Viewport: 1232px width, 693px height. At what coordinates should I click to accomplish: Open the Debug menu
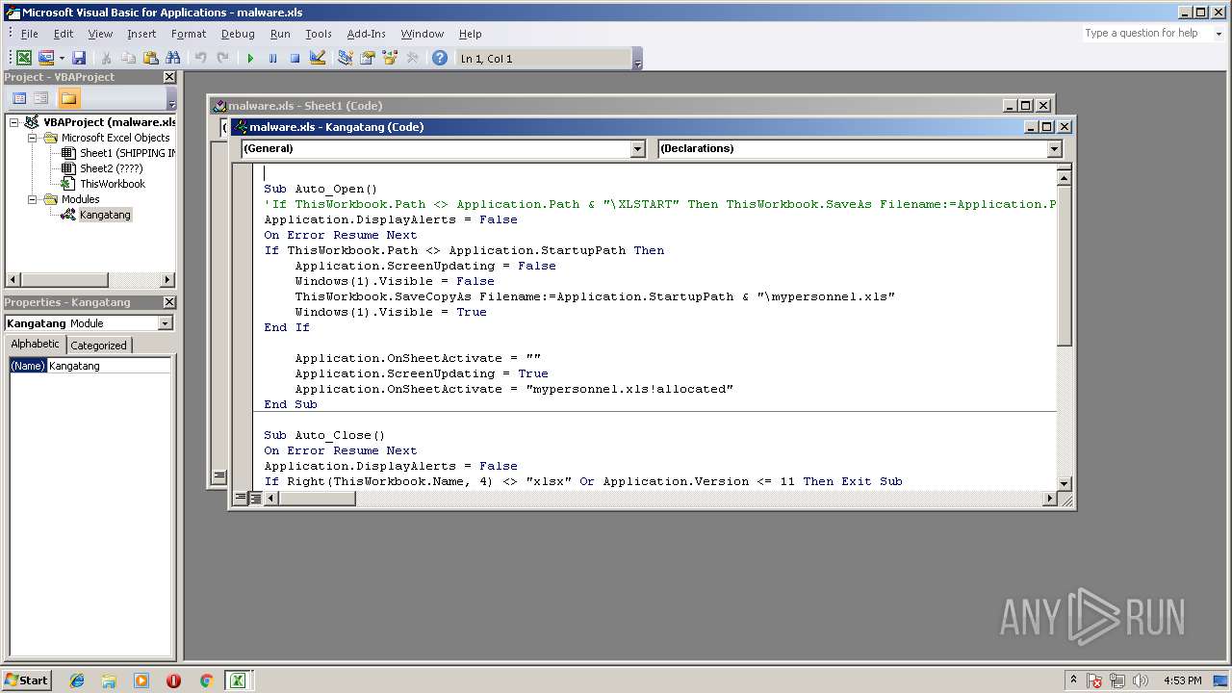click(238, 34)
